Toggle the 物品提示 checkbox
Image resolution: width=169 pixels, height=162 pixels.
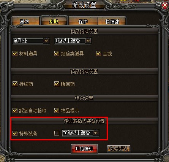(x=57, y=111)
